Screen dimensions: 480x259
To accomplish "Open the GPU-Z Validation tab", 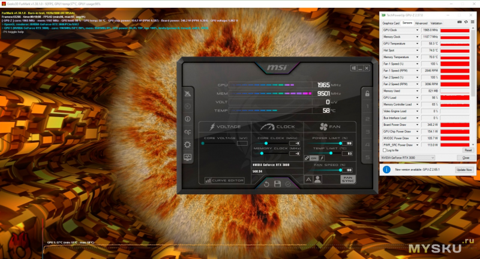I will 436,23.
